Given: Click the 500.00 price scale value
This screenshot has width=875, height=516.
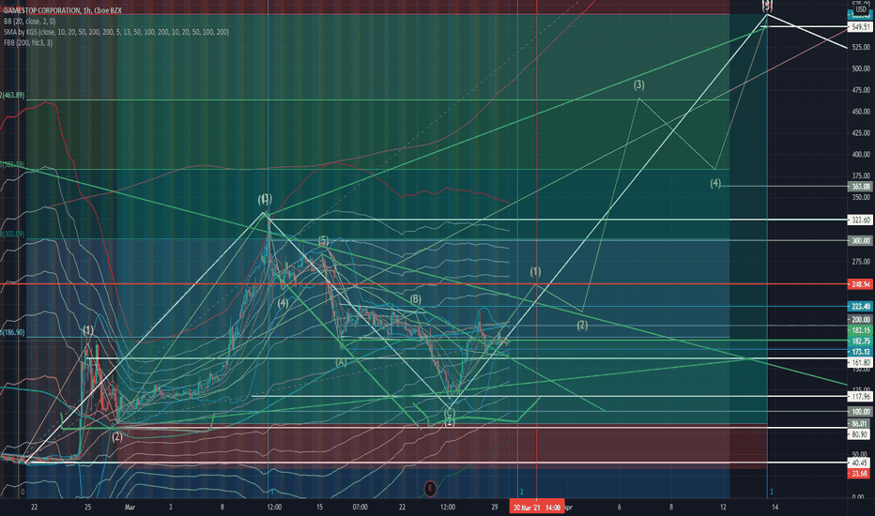Looking at the screenshot, I should point(861,68).
